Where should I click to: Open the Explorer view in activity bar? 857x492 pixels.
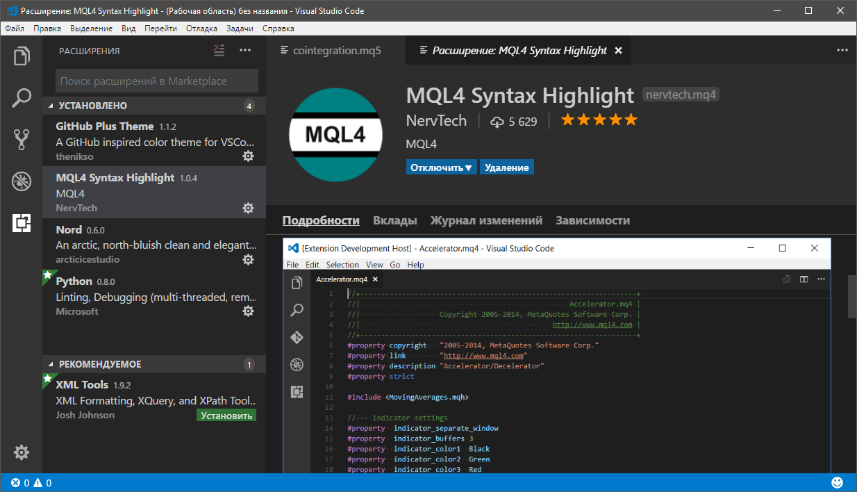click(22, 56)
